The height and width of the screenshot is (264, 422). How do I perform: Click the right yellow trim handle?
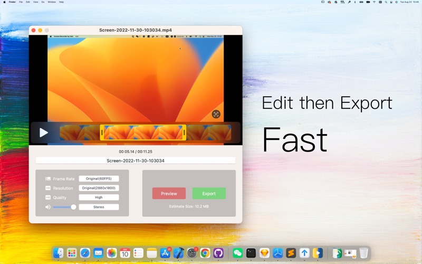(x=184, y=133)
